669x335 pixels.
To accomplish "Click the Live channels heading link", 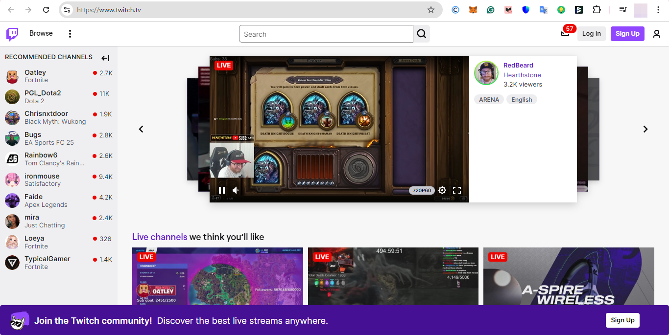I will (160, 237).
